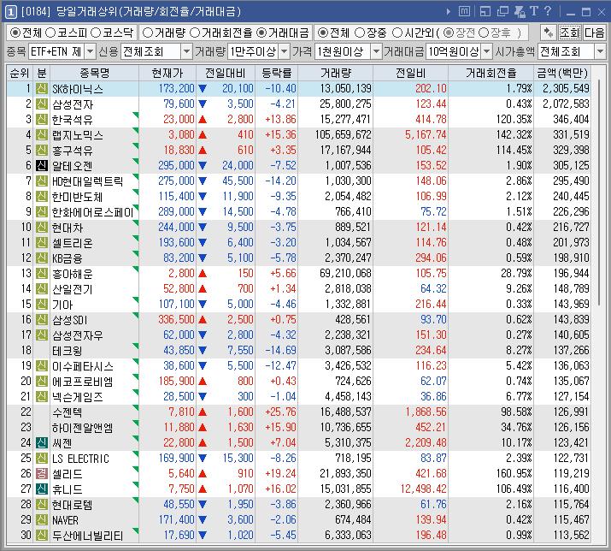Select the 거래회전율 radio button
The image size is (611, 551).
tap(195, 33)
